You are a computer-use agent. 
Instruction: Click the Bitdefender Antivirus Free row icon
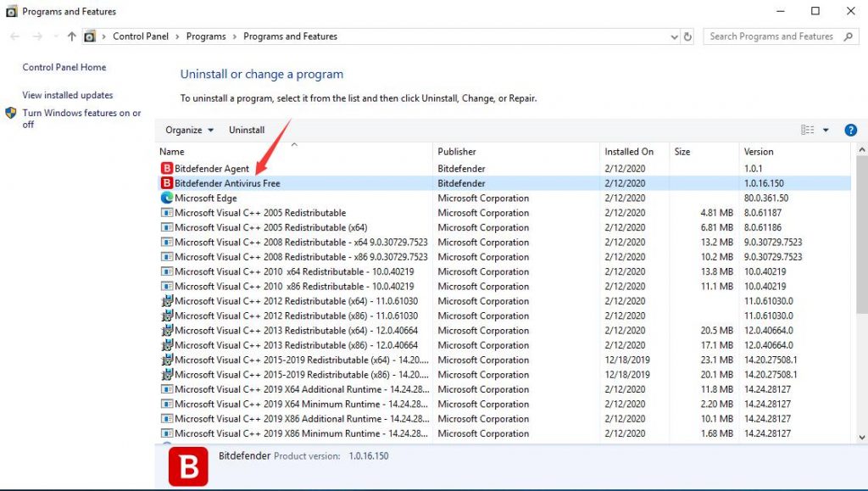(x=167, y=183)
